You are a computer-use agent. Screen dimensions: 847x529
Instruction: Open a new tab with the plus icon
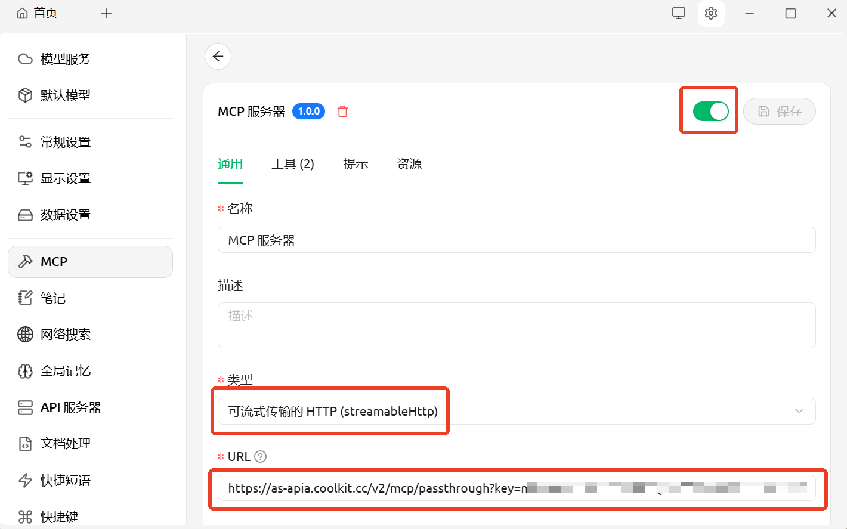106,13
